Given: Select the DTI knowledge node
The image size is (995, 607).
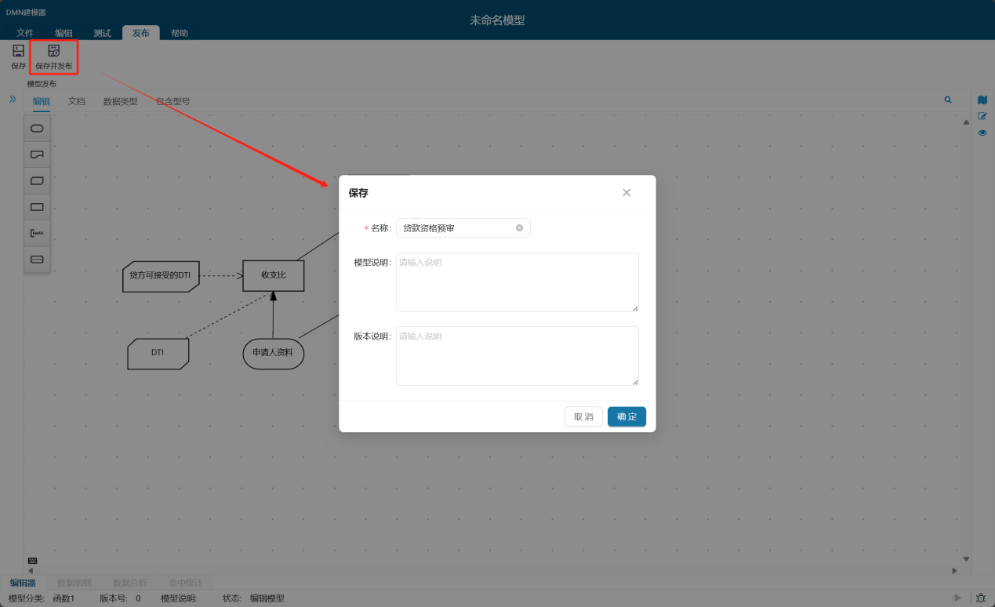Looking at the screenshot, I should coord(158,354).
